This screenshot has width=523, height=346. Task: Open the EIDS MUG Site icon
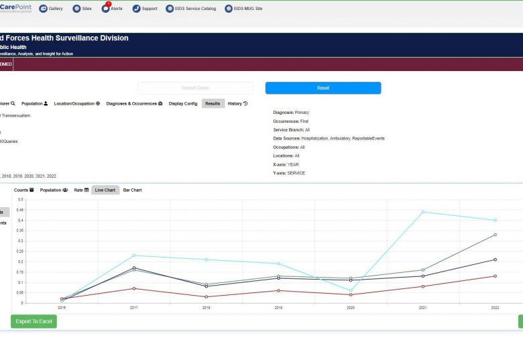(229, 9)
